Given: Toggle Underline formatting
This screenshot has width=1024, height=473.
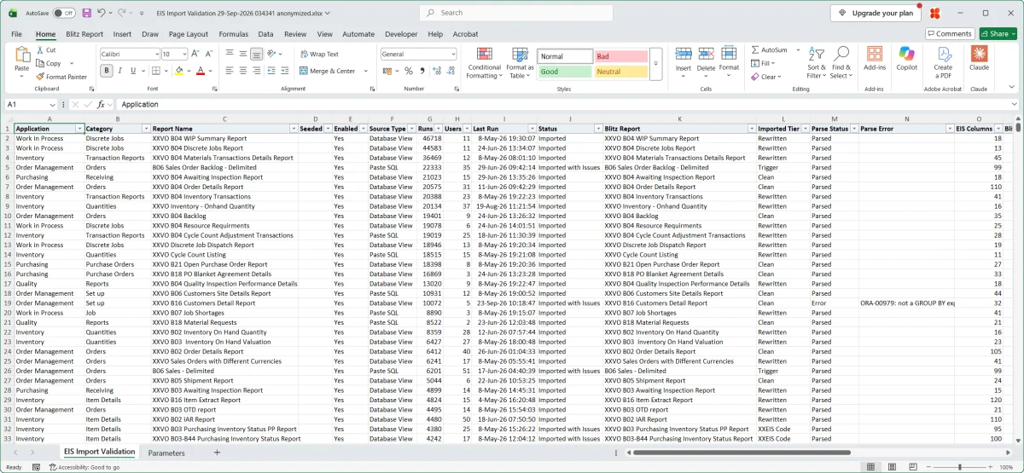Looking at the screenshot, I should pyautogui.click(x=133, y=71).
